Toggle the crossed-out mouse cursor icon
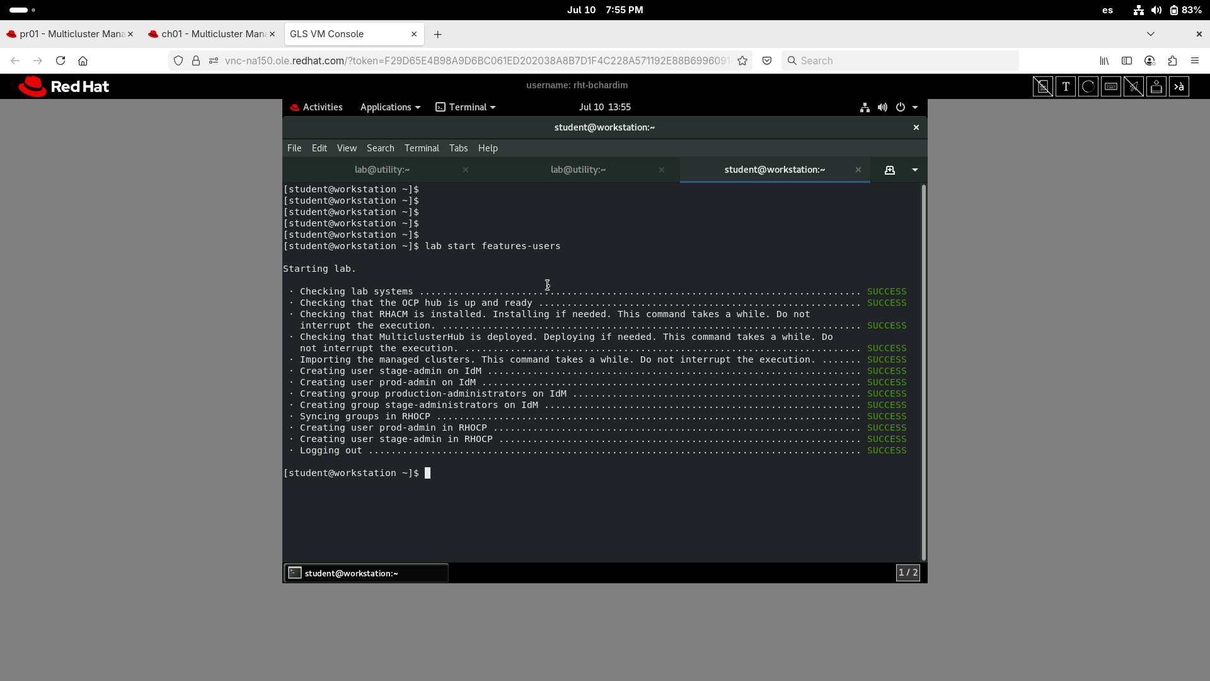1210x681 pixels. pyautogui.click(x=1134, y=86)
